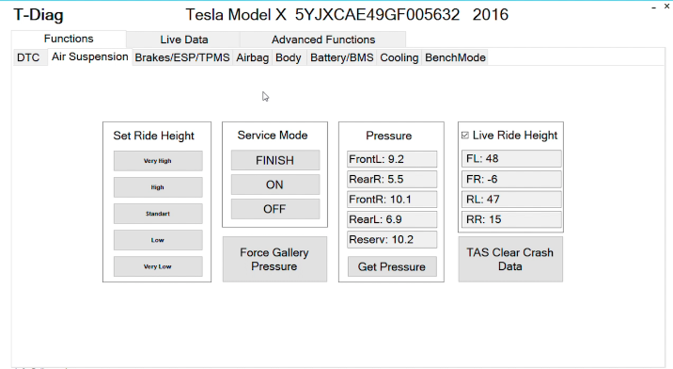Set ride height to Very High
This screenshot has height=369, width=673.
coord(158,161)
